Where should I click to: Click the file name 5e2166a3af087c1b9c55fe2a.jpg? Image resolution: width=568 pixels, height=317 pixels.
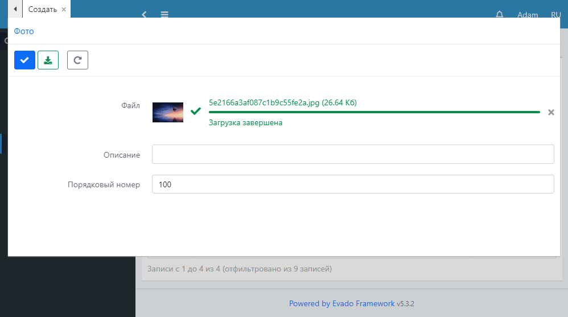pyautogui.click(x=264, y=102)
